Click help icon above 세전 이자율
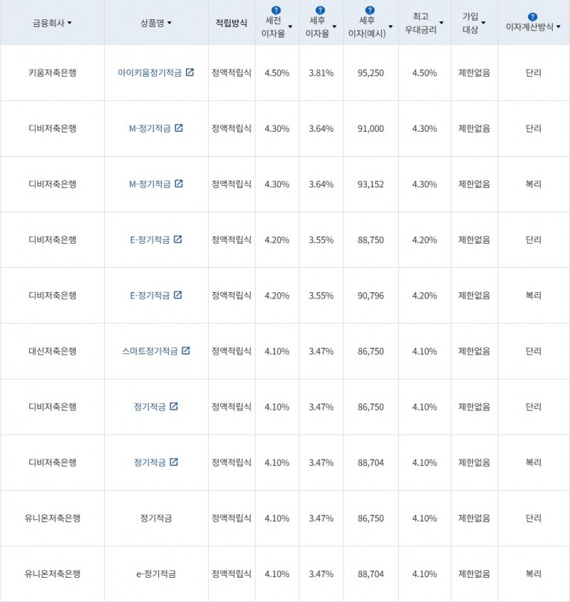The image size is (570, 602). click(276, 11)
